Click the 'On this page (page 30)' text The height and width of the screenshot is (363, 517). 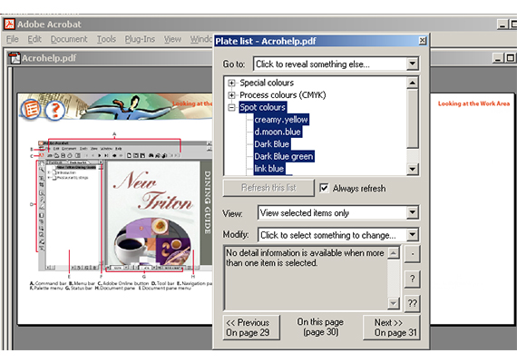coord(320,327)
